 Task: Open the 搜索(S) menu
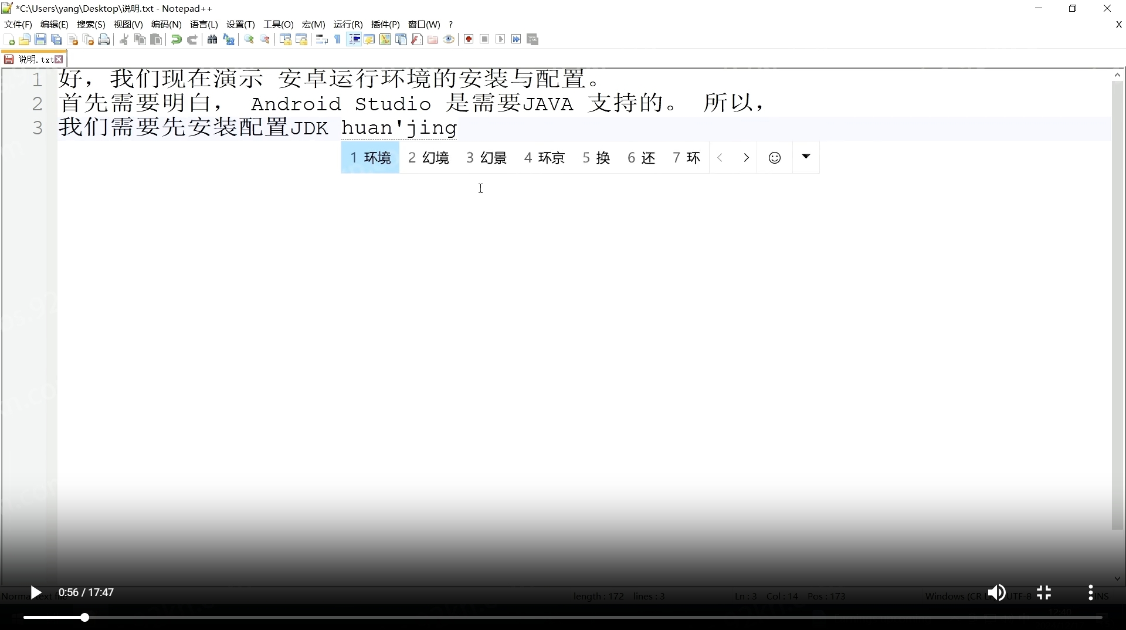point(91,24)
